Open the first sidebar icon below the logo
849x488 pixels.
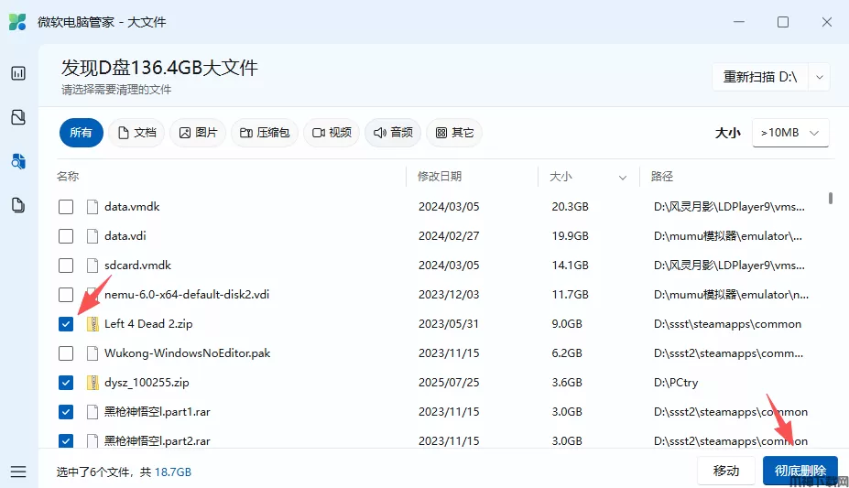18,73
